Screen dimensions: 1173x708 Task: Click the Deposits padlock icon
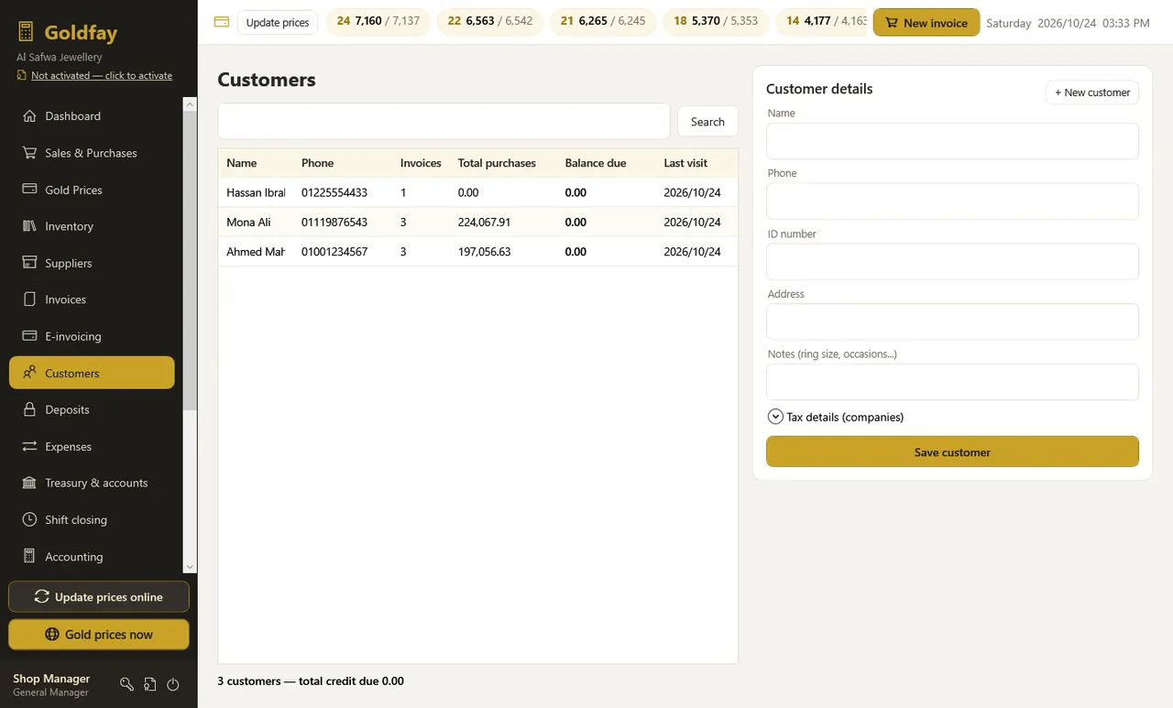[29, 409]
